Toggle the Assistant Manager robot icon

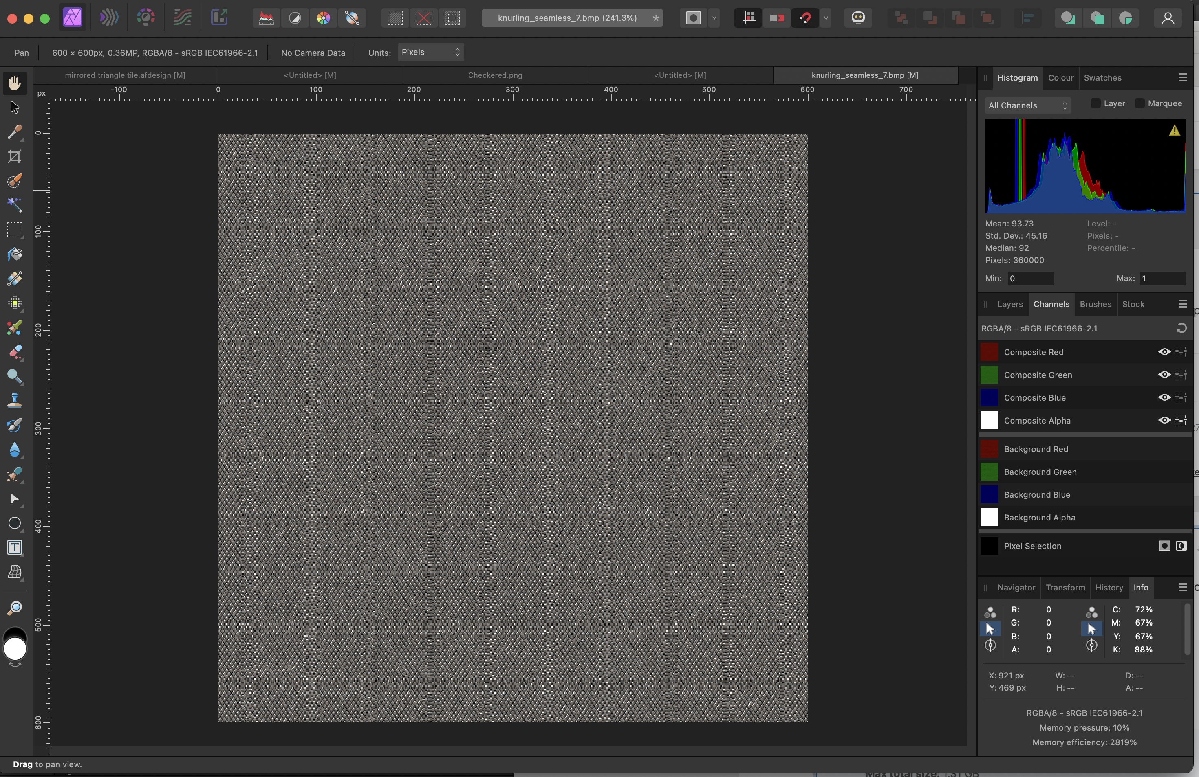point(858,19)
